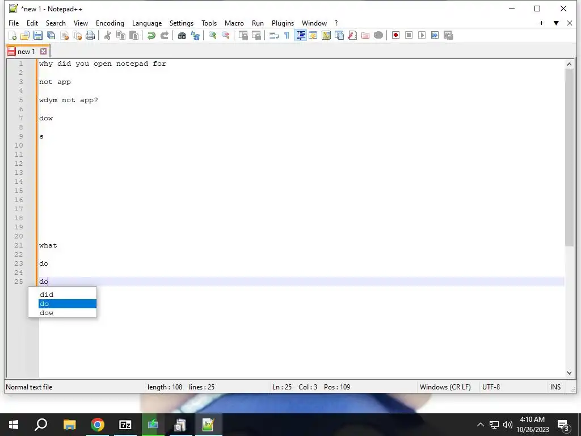
Task: Click the plus button in menu bar
Action: pyautogui.click(x=541, y=23)
